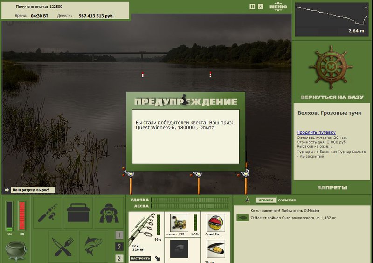Click the middle fishing rod on its stand
The width and height of the screenshot is (373, 263).
[x=199, y=182]
